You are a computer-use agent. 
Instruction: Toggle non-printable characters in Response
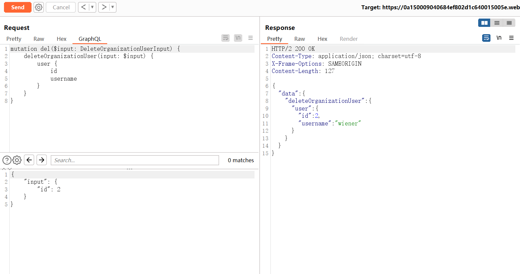coord(499,38)
